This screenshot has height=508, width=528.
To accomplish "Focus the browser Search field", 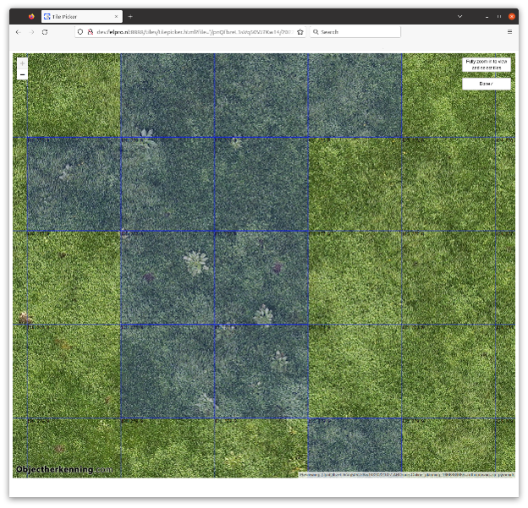I will coord(355,31).
